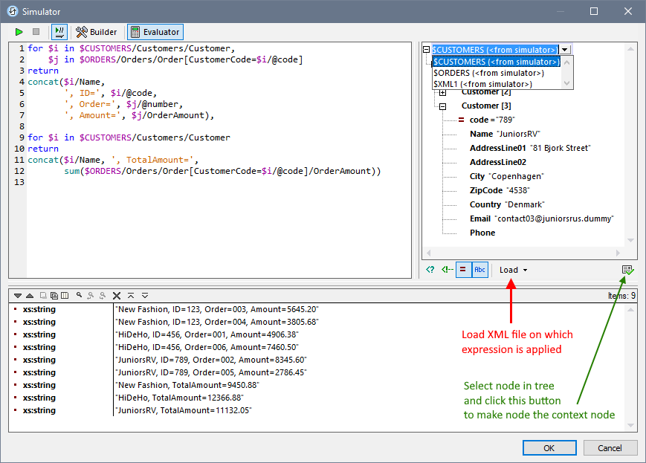Click the delete X icon in results toolbar
Screen dimensions: 646x463
click(x=117, y=295)
